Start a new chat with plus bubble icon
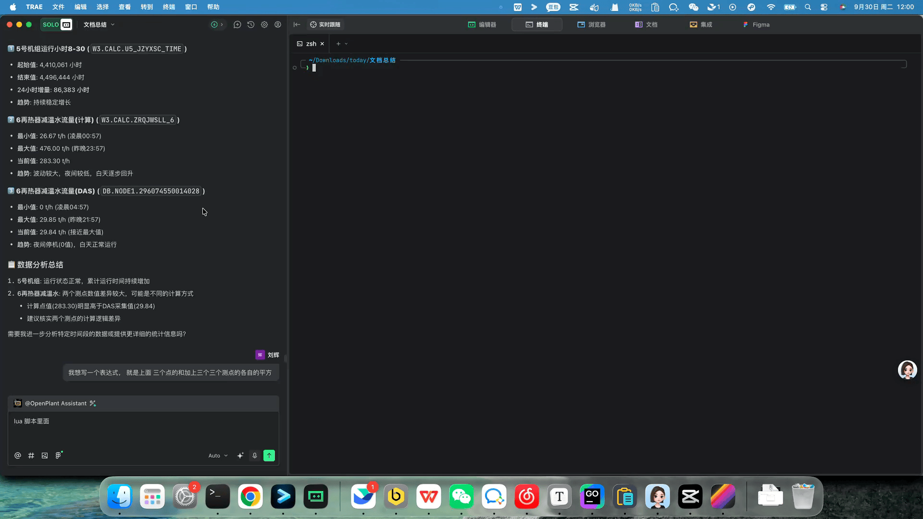This screenshot has height=519, width=923. 237,25
